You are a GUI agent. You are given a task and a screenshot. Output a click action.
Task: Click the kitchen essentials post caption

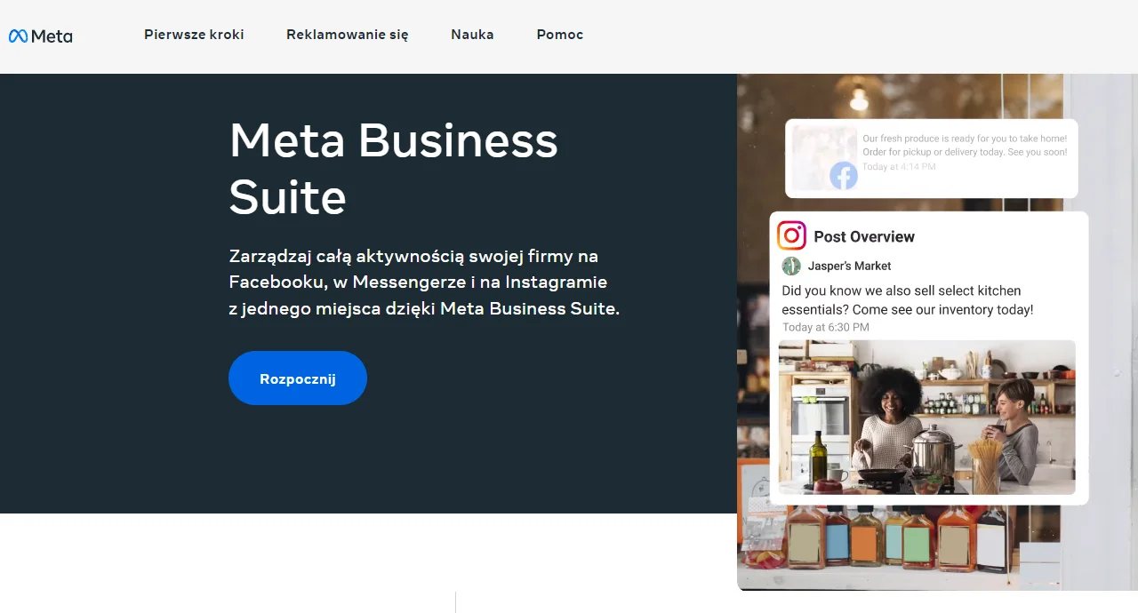coord(907,300)
